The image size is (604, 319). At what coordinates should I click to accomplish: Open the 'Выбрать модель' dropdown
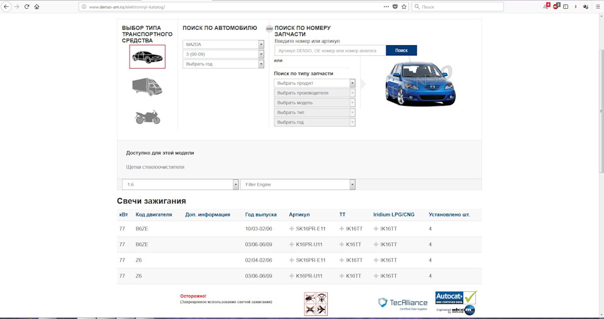[315, 103]
